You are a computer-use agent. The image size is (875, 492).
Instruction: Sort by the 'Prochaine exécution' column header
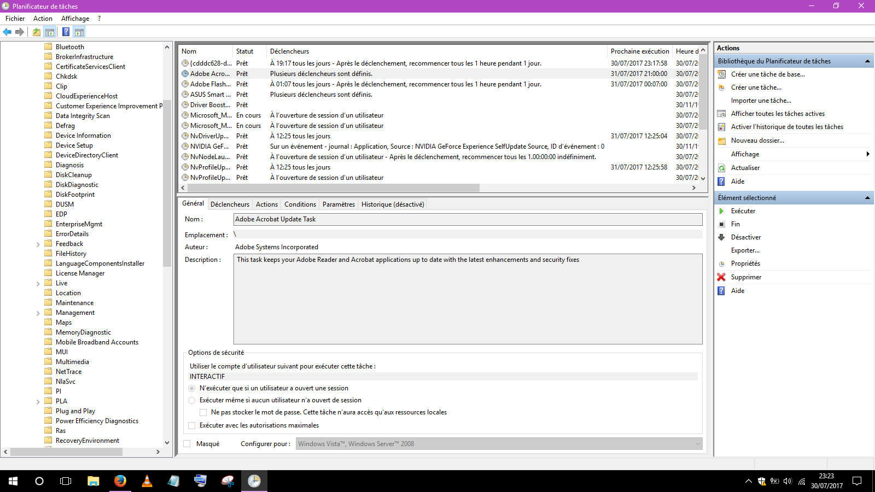coord(640,51)
